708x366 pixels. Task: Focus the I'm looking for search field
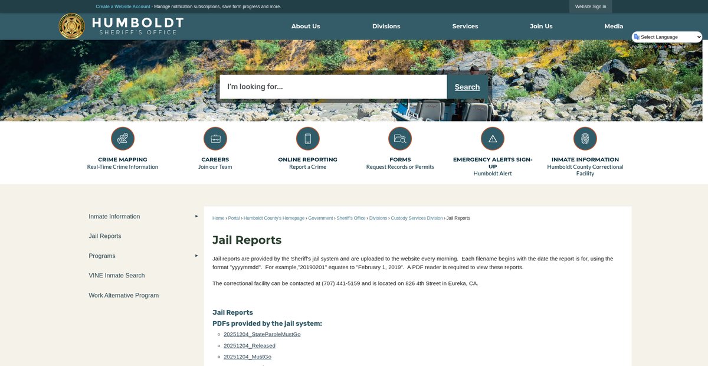[333, 87]
